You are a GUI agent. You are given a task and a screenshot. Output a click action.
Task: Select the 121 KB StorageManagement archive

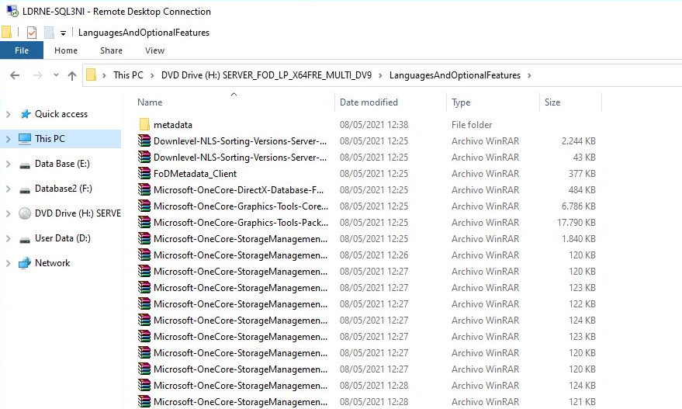[x=240, y=402]
